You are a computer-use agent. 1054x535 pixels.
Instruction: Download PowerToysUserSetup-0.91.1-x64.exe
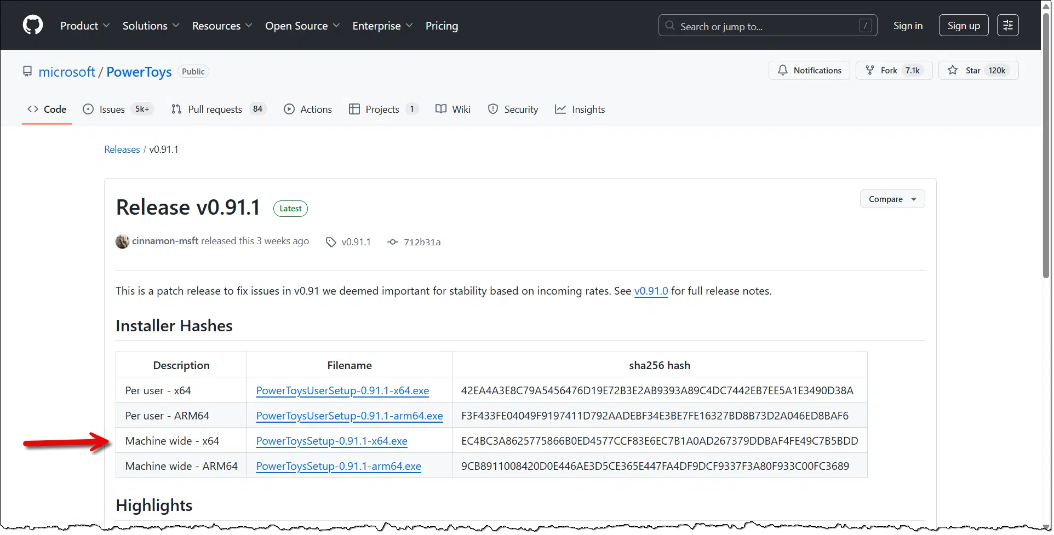(342, 390)
